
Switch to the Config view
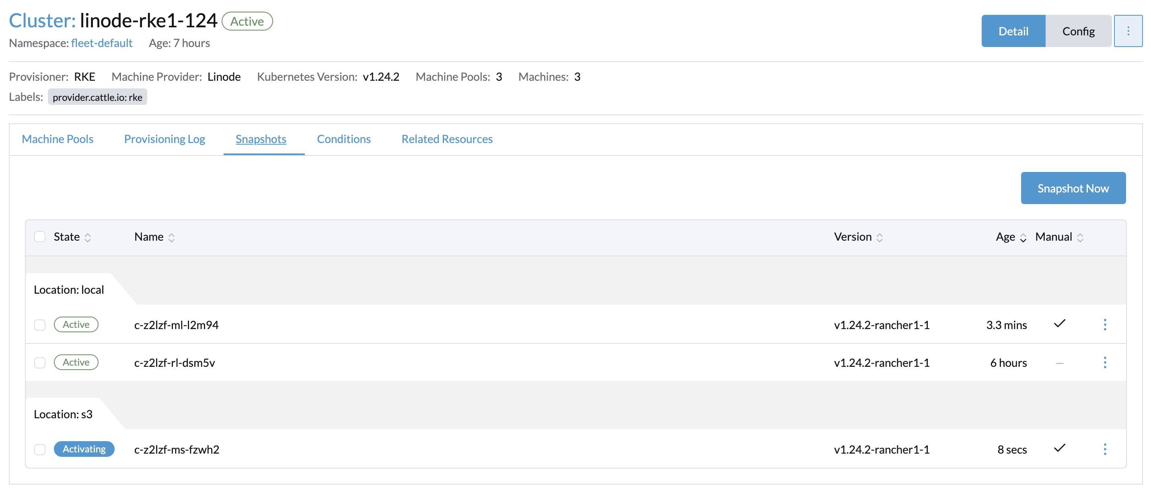pyautogui.click(x=1078, y=31)
